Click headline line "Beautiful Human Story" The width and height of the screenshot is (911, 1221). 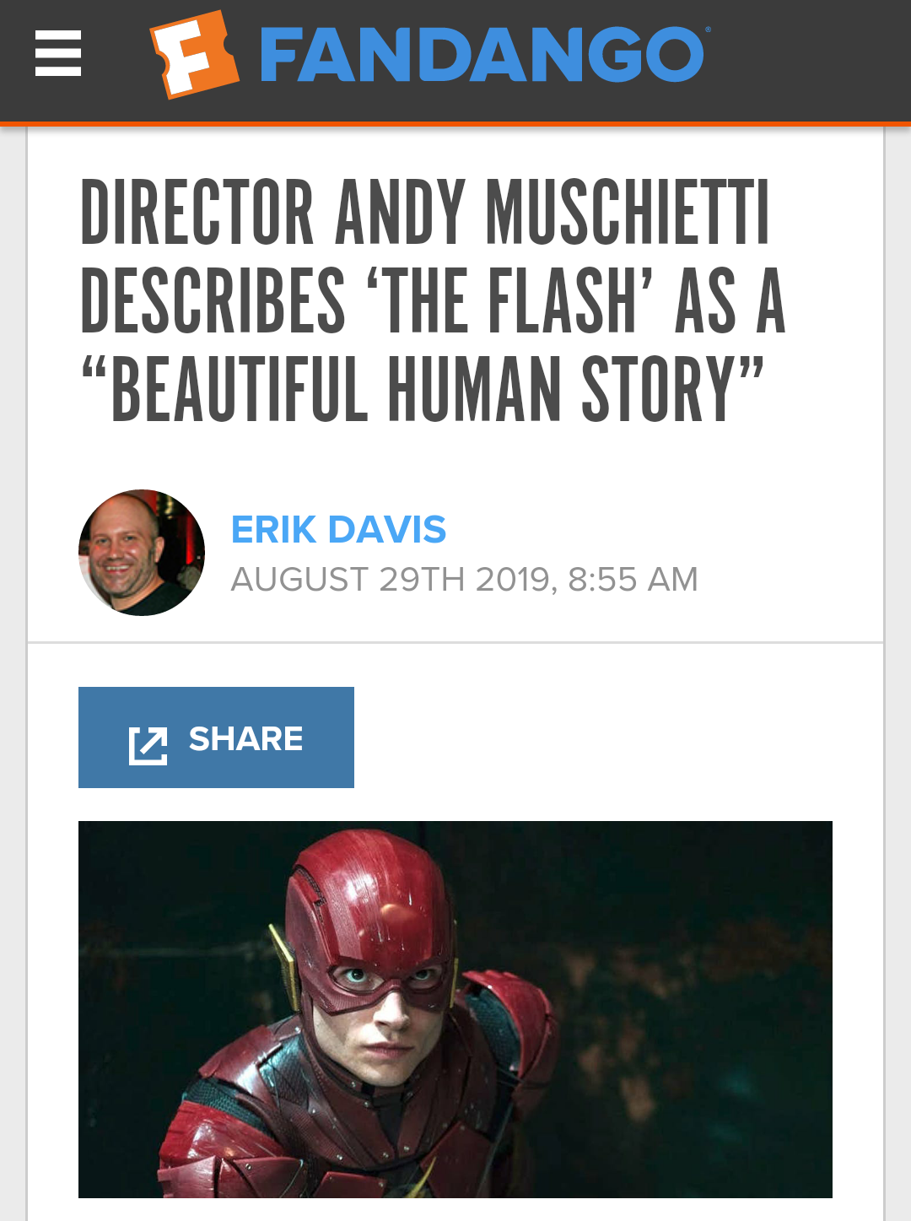(423, 389)
